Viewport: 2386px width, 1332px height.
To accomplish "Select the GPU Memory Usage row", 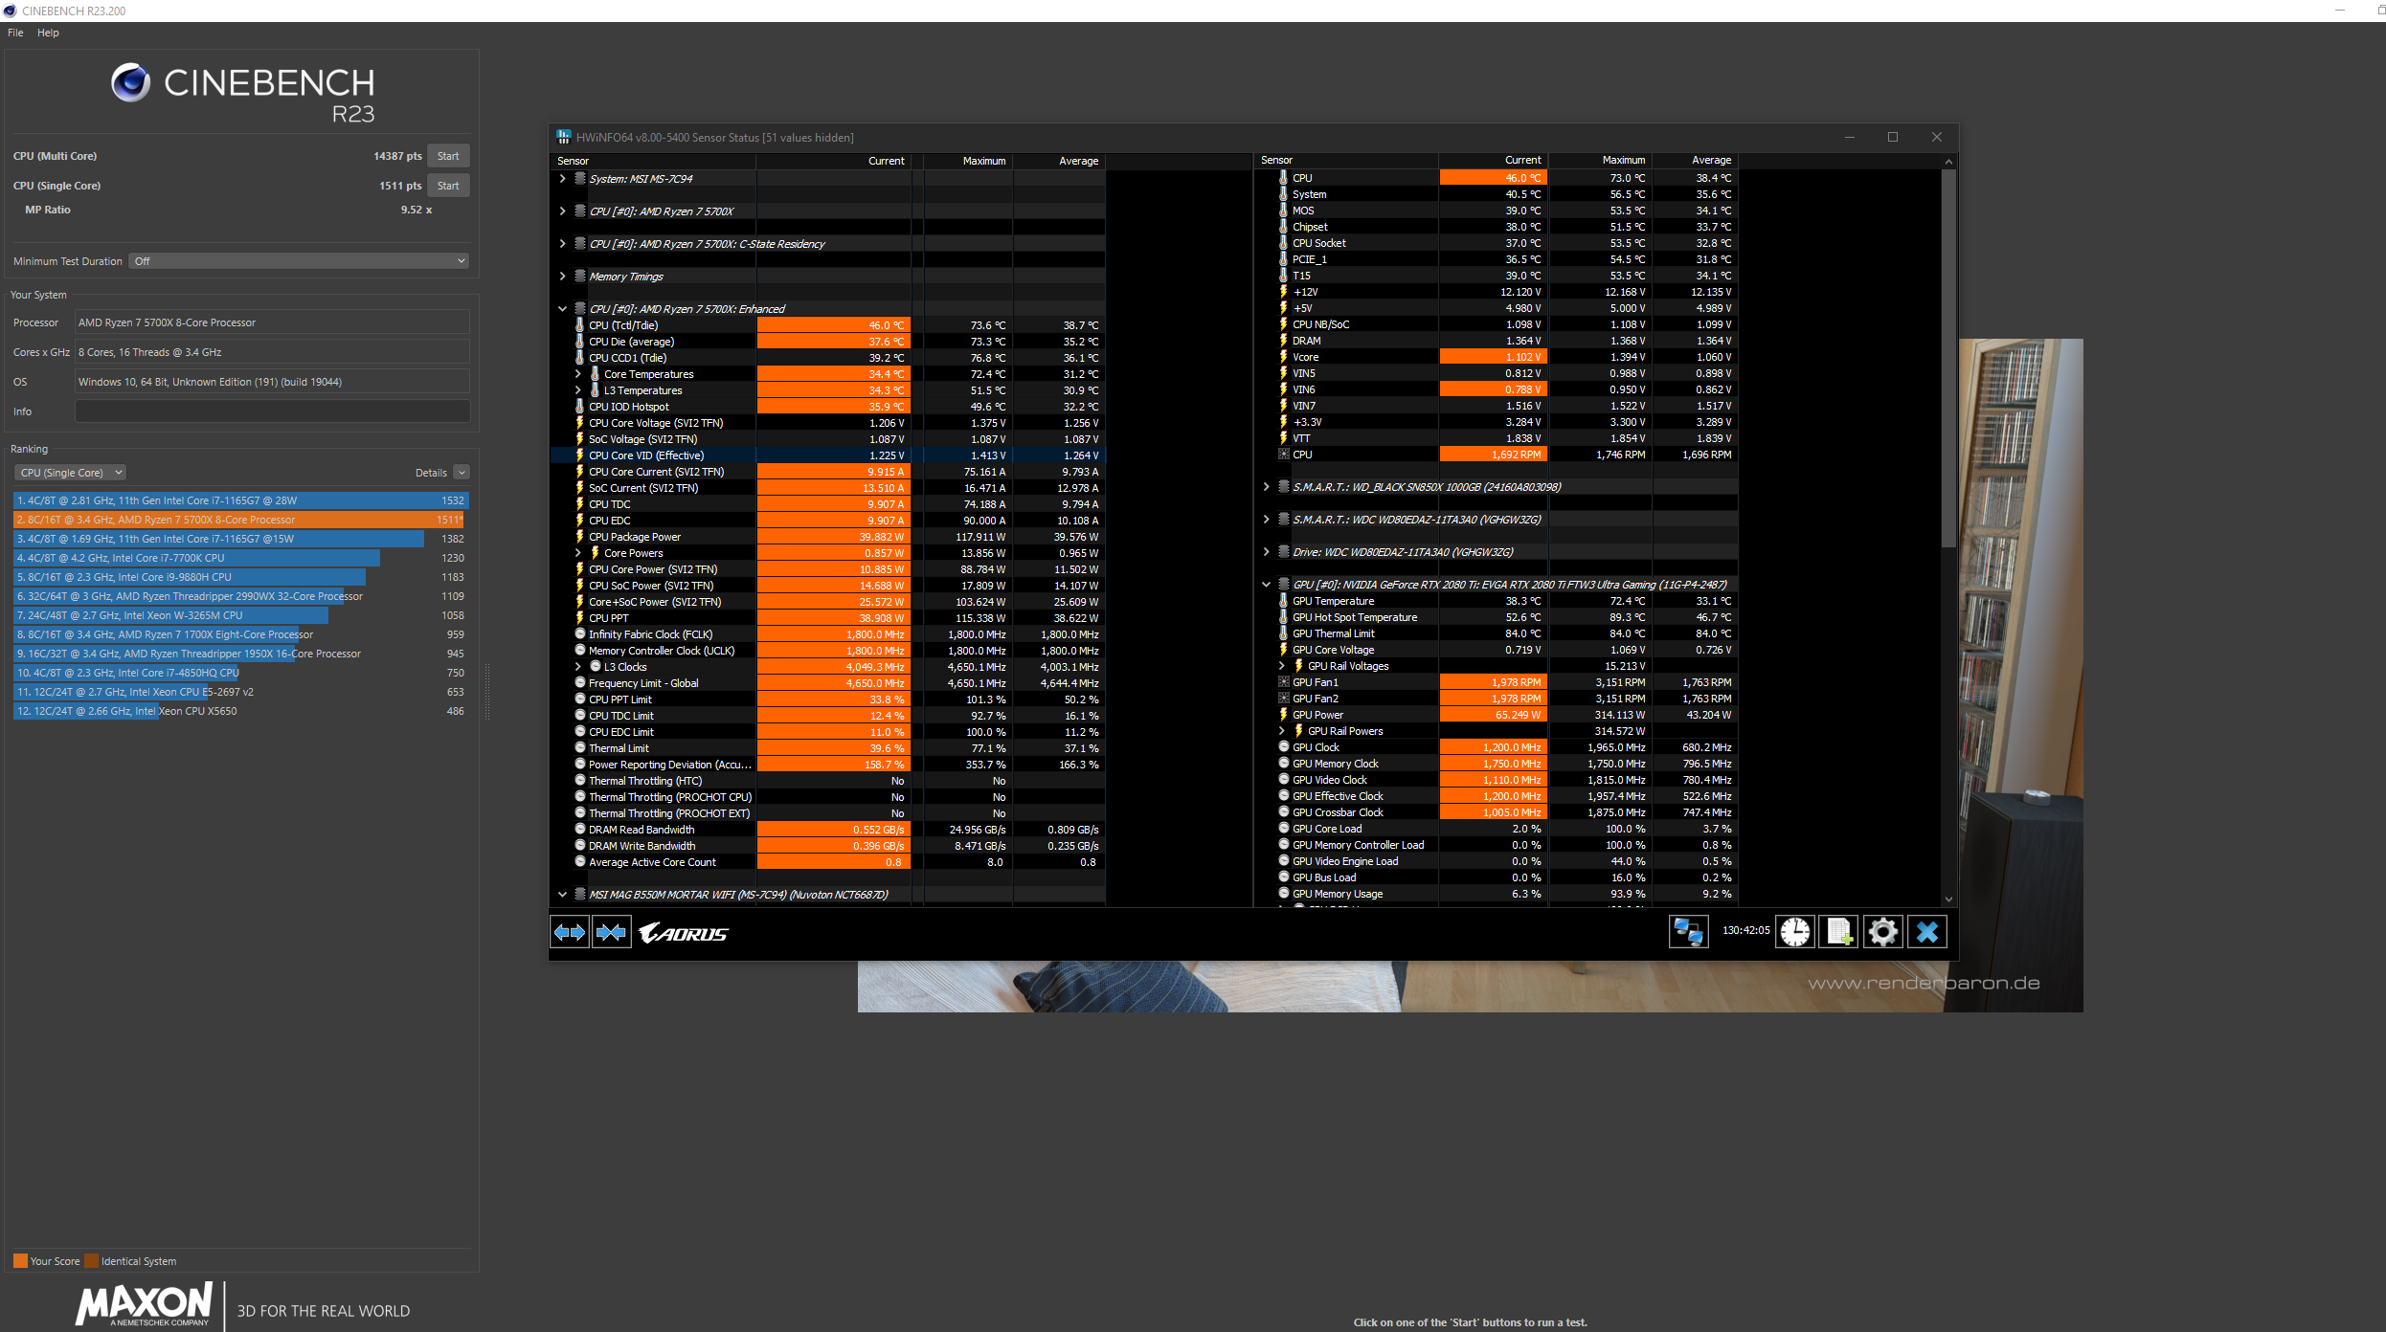I will coord(1497,894).
